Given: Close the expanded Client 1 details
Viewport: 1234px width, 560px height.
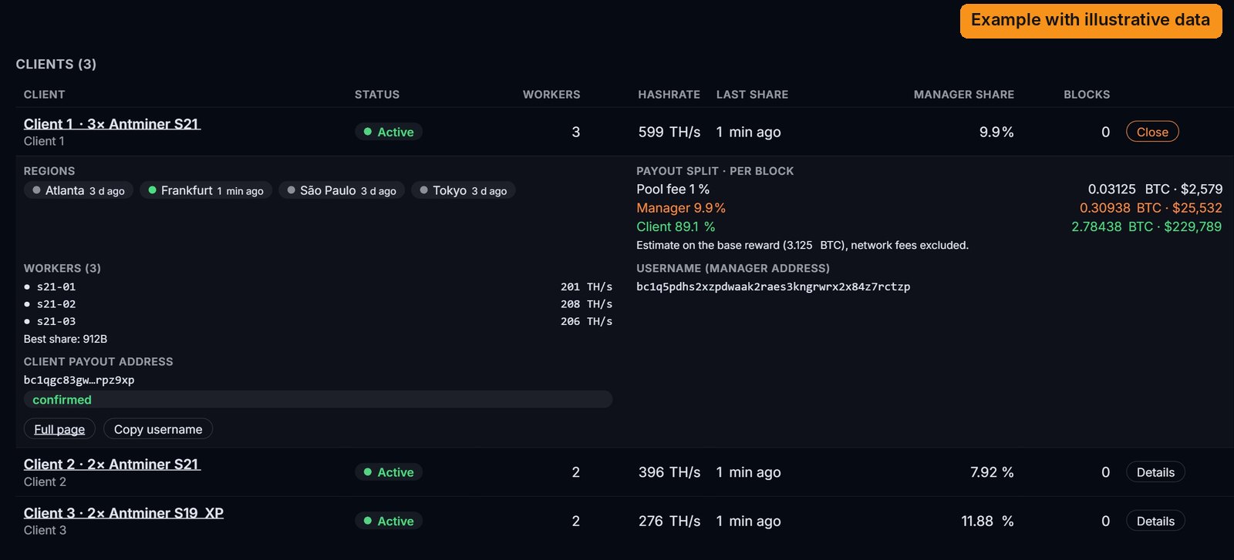Looking at the screenshot, I should pos(1152,132).
